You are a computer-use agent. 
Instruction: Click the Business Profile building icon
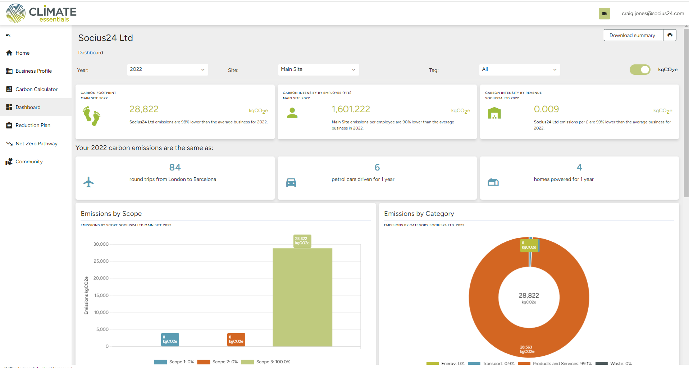coord(9,71)
